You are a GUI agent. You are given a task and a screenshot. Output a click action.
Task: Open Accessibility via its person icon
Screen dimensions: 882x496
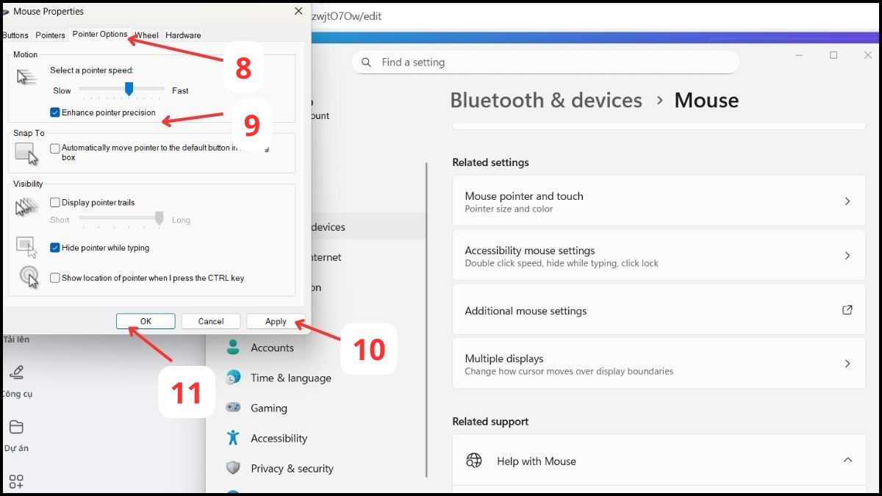coord(233,438)
